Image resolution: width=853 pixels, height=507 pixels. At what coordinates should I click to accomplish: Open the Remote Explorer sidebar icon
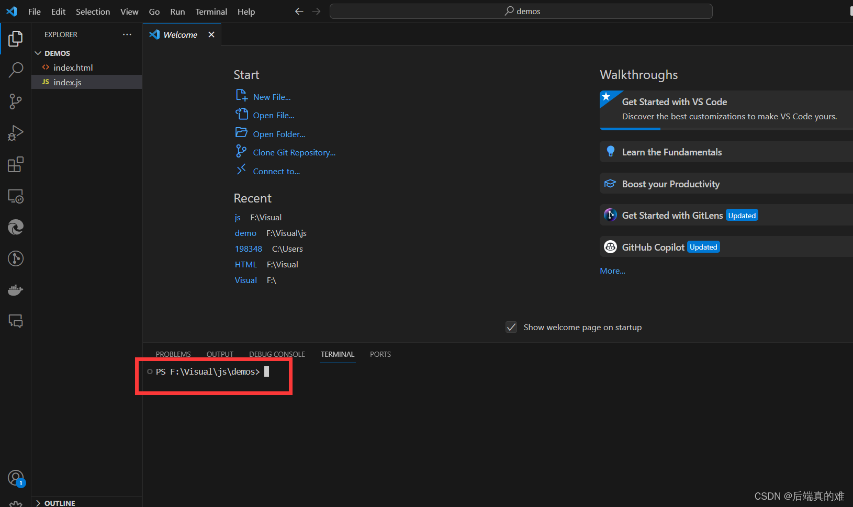click(x=16, y=196)
